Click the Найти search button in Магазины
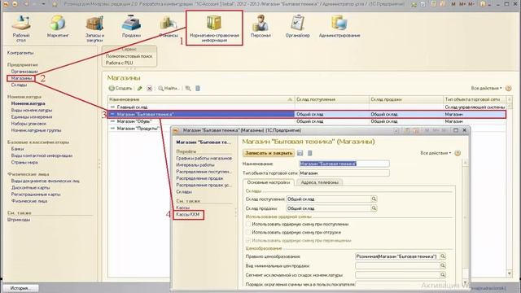This screenshot has height=293, width=521. click(169, 89)
